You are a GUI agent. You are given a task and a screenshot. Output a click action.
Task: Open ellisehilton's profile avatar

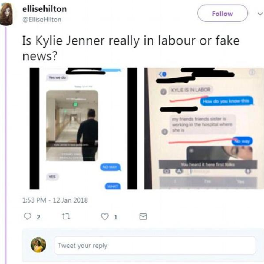point(6,14)
